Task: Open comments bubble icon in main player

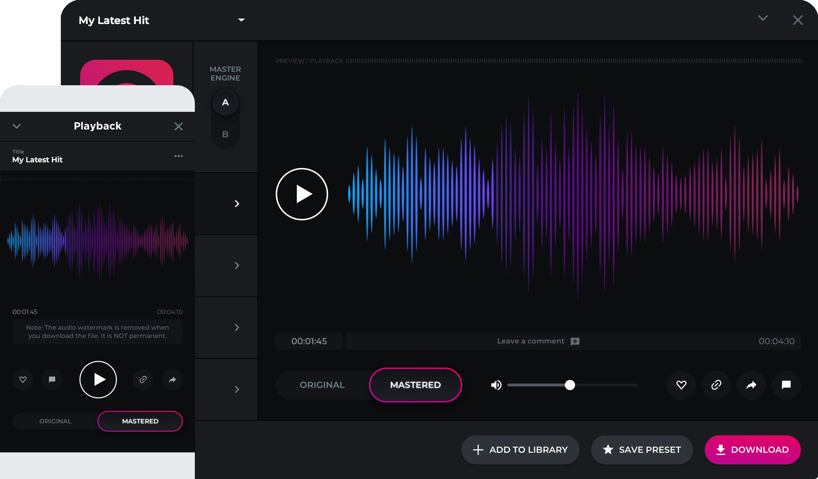Action: (786, 385)
